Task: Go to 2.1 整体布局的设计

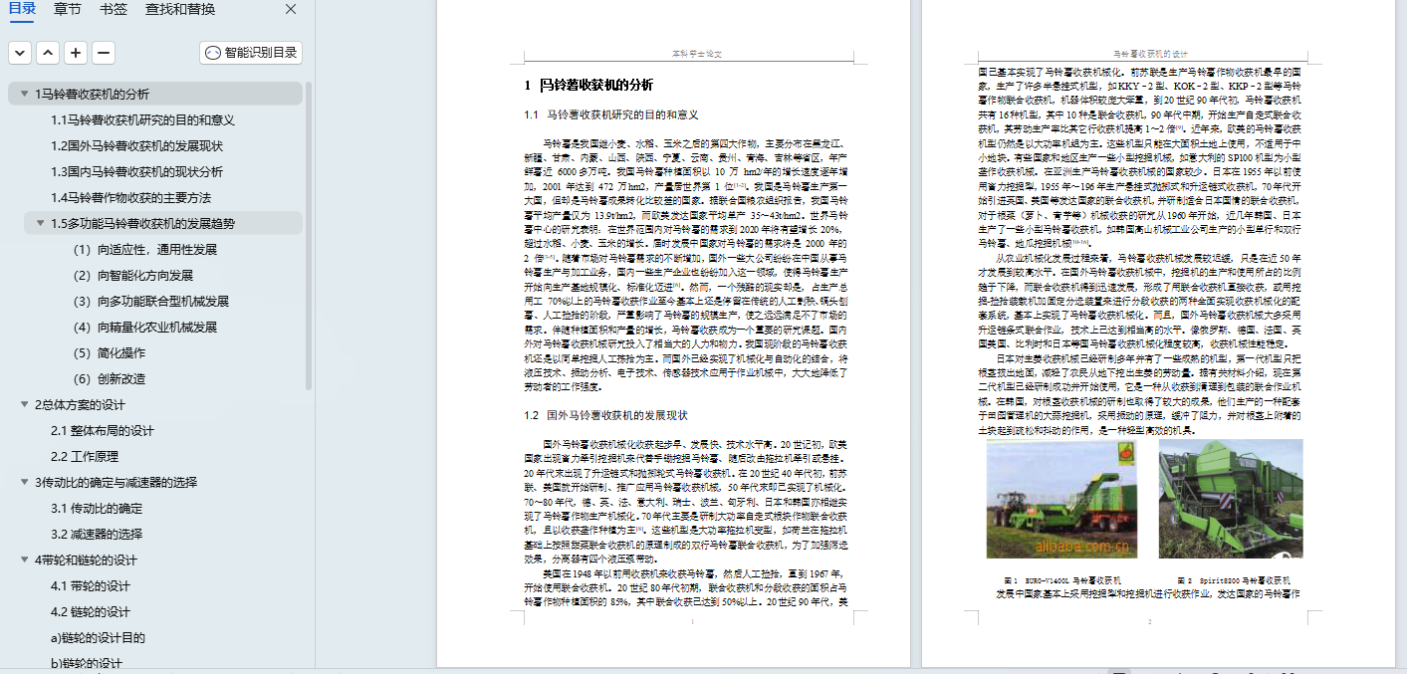Action: pyautogui.click(x=103, y=431)
